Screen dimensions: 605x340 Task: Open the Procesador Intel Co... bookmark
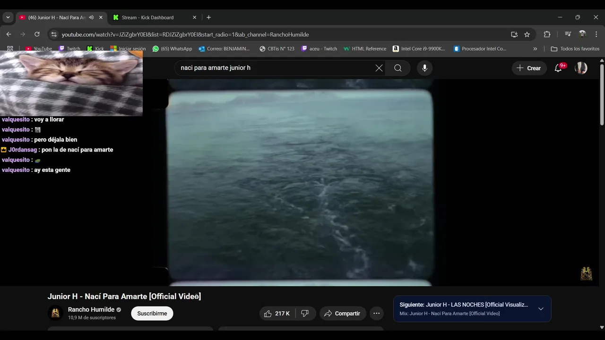coord(480,49)
